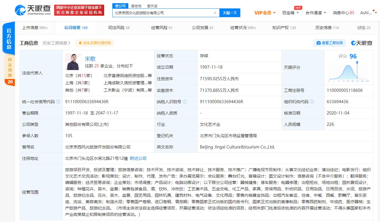The height and width of the screenshot is (222, 380).
Task: Click the company type 其他股份有限公司(上市)
Action: click(87, 124)
